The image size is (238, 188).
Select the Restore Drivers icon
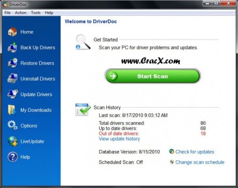(12, 63)
